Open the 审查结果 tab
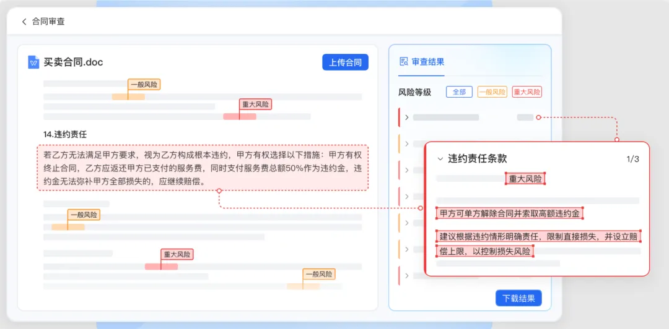The width and height of the screenshot is (669, 329). click(x=422, y=62)
